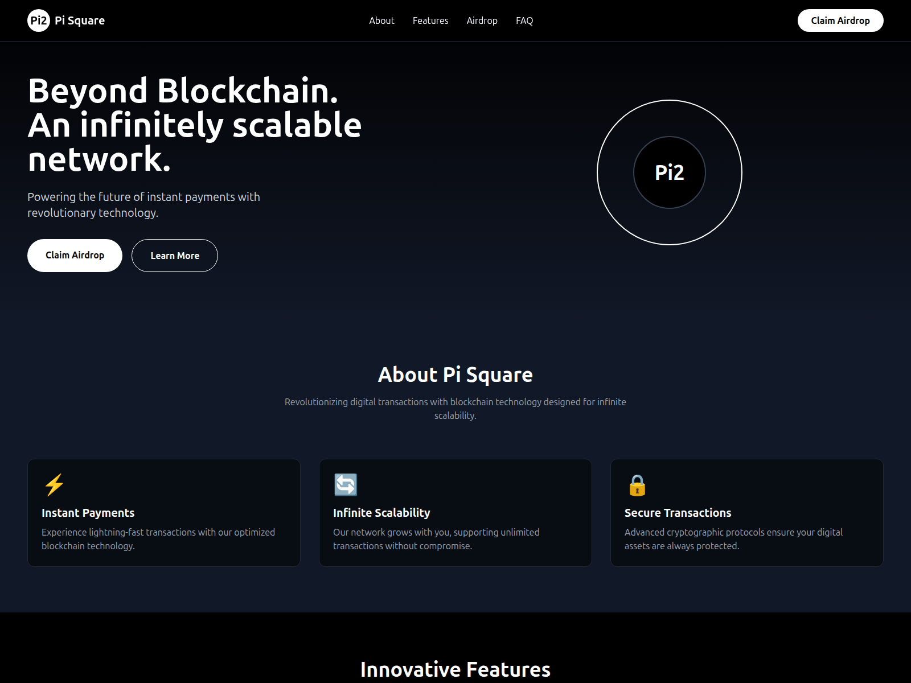Open the Features navigation item
This screenshot has width=911, height=683.
(x=430, y=20)
